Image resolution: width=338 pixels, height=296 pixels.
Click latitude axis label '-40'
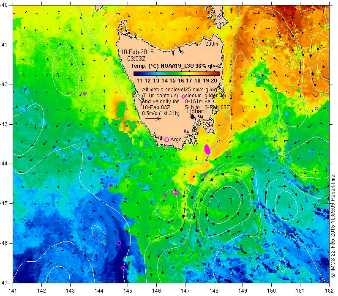coord(4,5)
